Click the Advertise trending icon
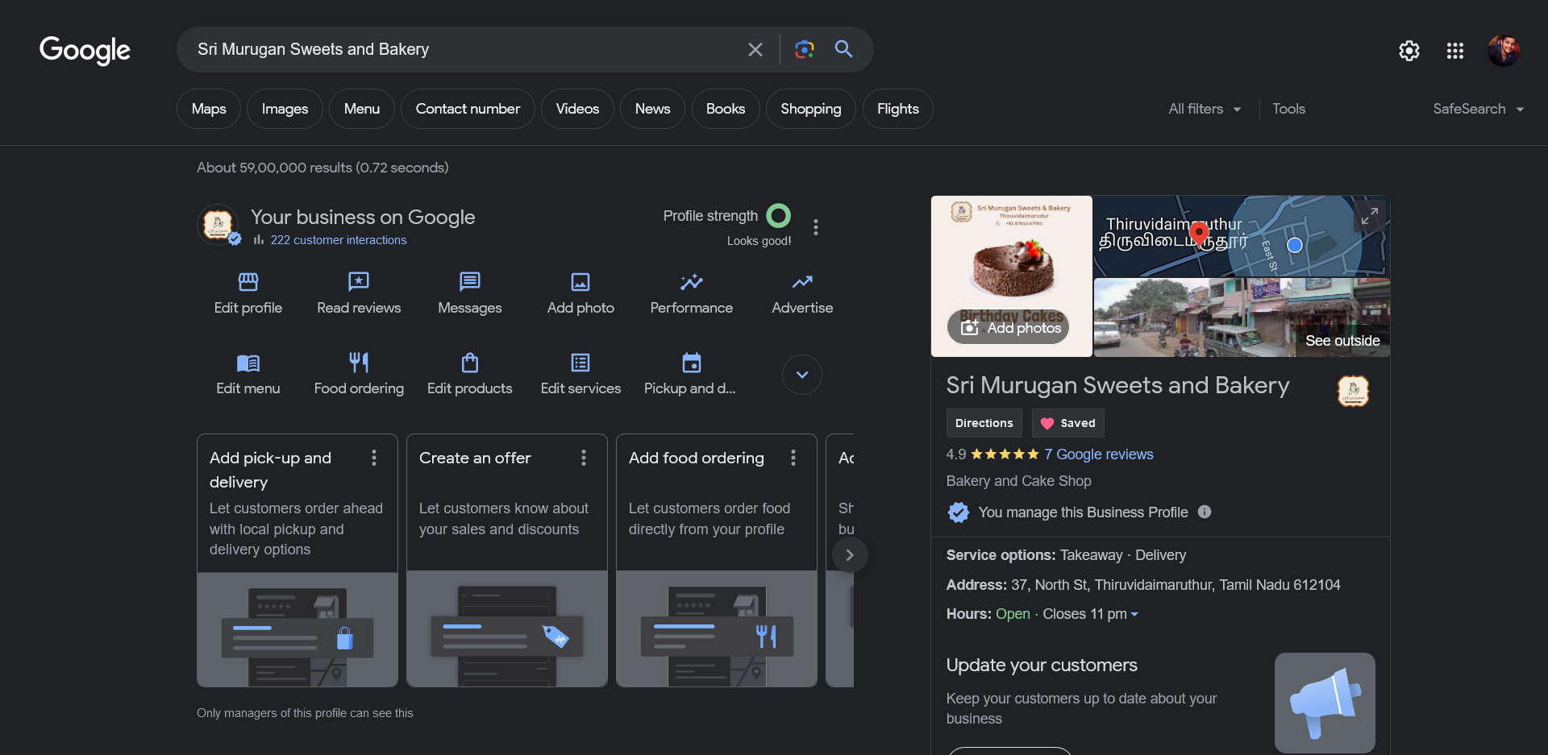Viewport: 1548px width, 755px height. click(801, 282)
